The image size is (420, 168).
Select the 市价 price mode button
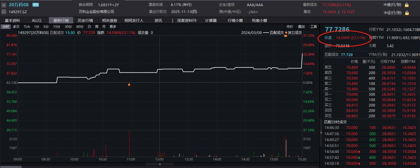[290, 26]
